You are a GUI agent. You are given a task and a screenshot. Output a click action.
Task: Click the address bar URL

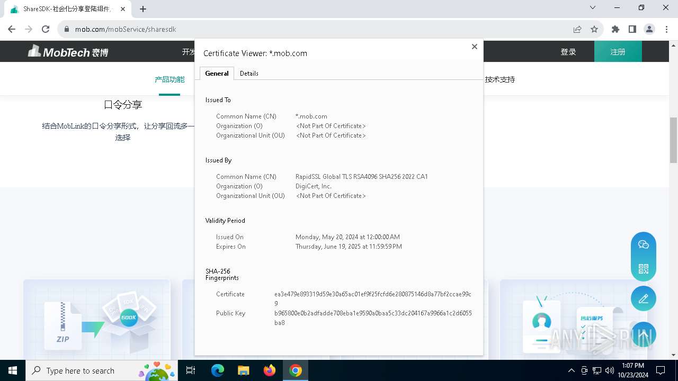coord(126,29)
